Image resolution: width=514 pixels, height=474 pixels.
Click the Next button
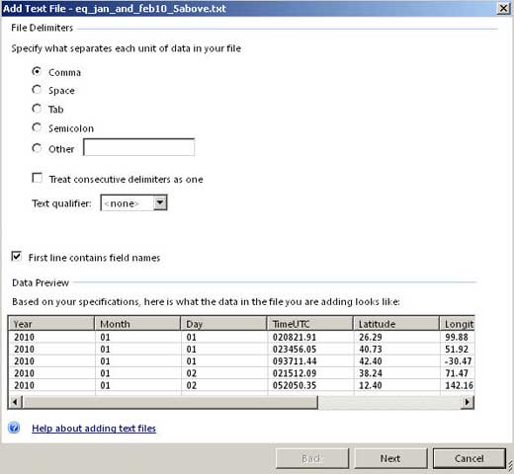click(x=390, y=458)
